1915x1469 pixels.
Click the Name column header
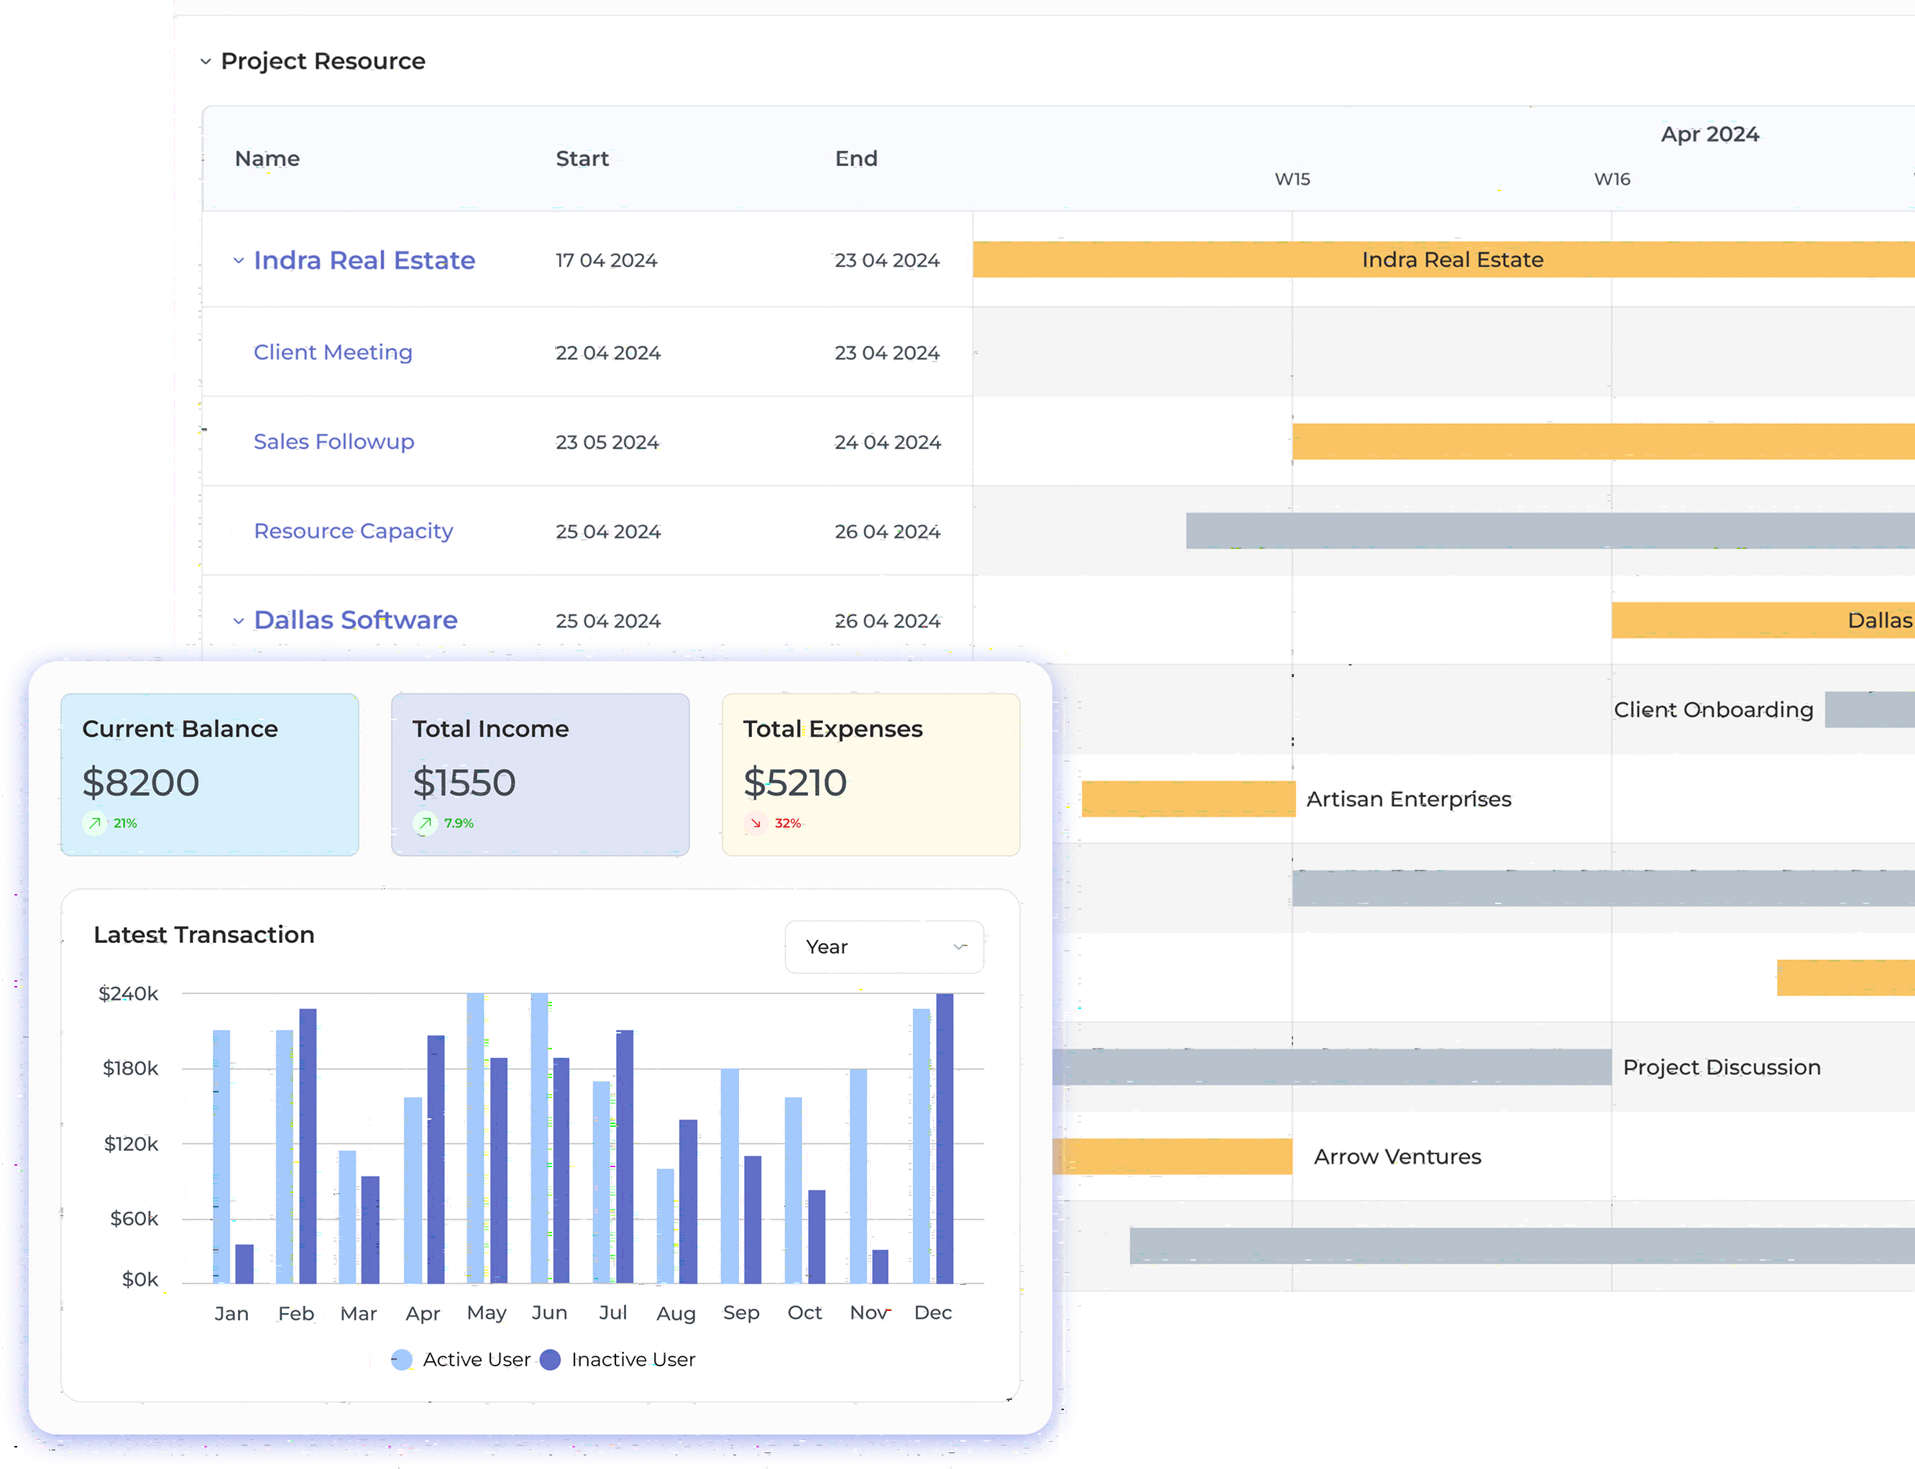tap(267, 158)
